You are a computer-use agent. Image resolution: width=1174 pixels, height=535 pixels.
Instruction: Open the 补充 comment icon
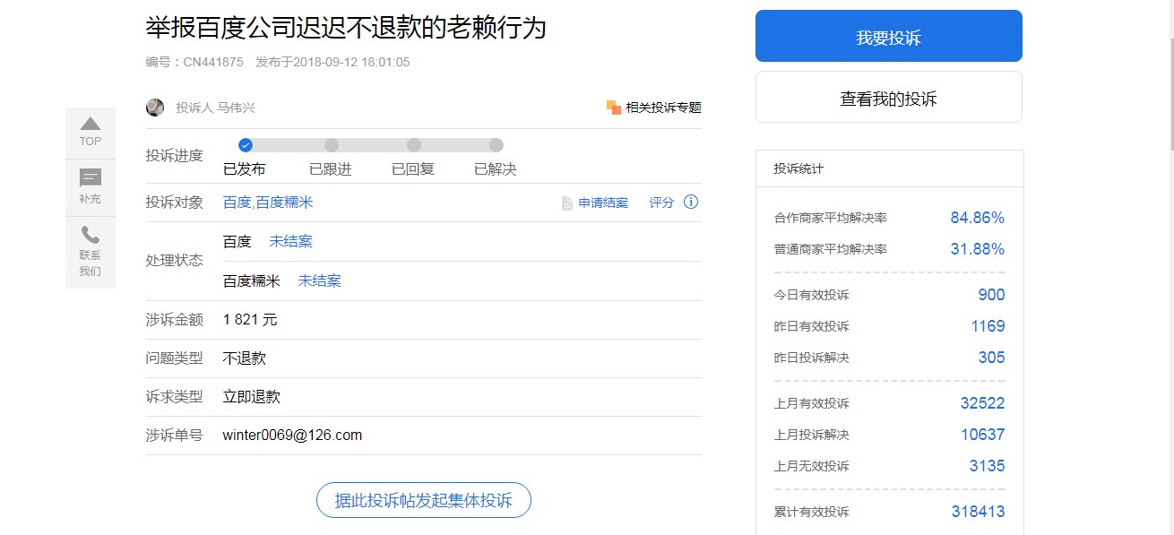(x=91, y=177)
